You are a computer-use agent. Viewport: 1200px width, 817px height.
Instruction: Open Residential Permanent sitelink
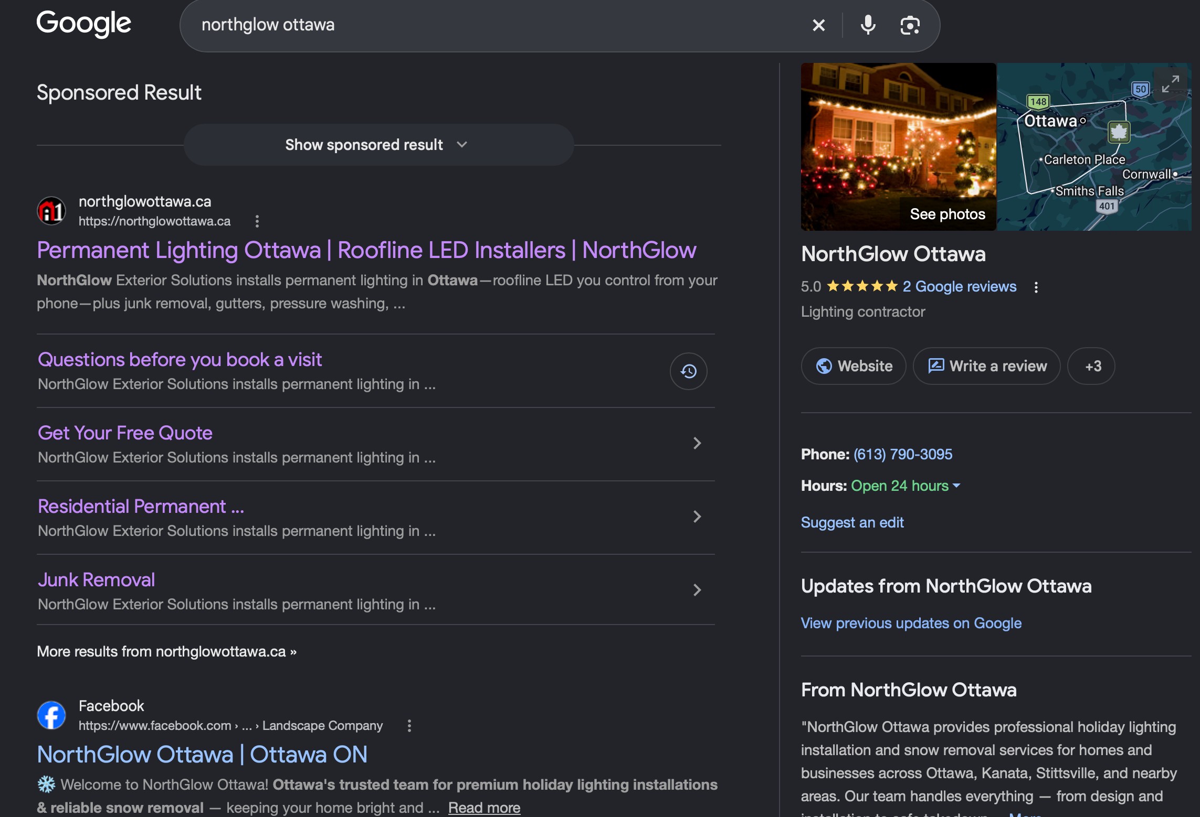[141, 507]
